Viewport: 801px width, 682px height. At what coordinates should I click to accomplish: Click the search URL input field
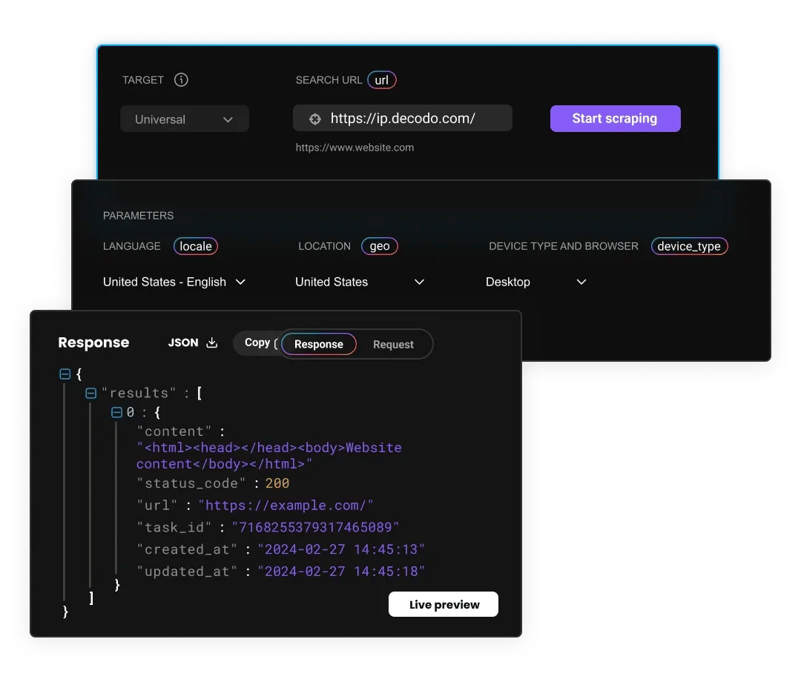(x=403, y=118)
